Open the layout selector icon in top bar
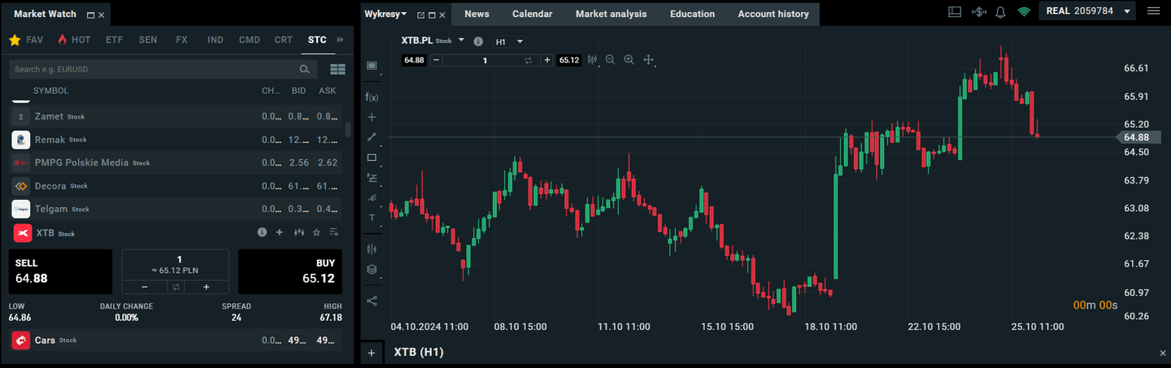Screen dimensions: 1171x368 pos(955,11)
